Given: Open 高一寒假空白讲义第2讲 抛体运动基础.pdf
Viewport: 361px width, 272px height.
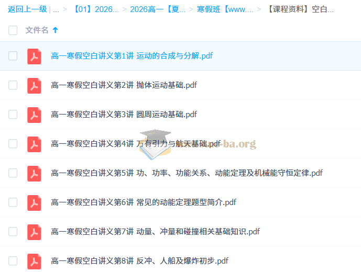Looking at the screenshot, I should [x=124, y=85].
